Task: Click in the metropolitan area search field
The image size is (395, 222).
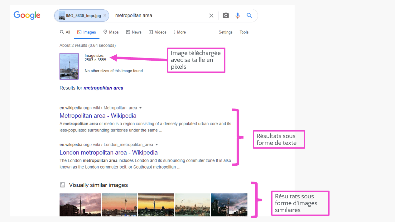Action: click(159, 16)
